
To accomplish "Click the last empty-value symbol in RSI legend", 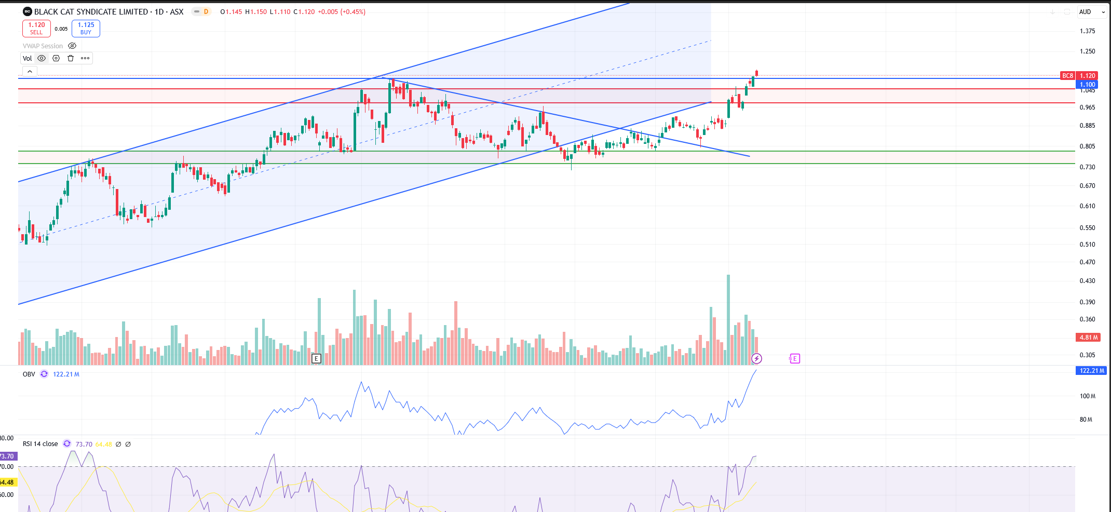I will pyautogui.click(x=128, y=444).
